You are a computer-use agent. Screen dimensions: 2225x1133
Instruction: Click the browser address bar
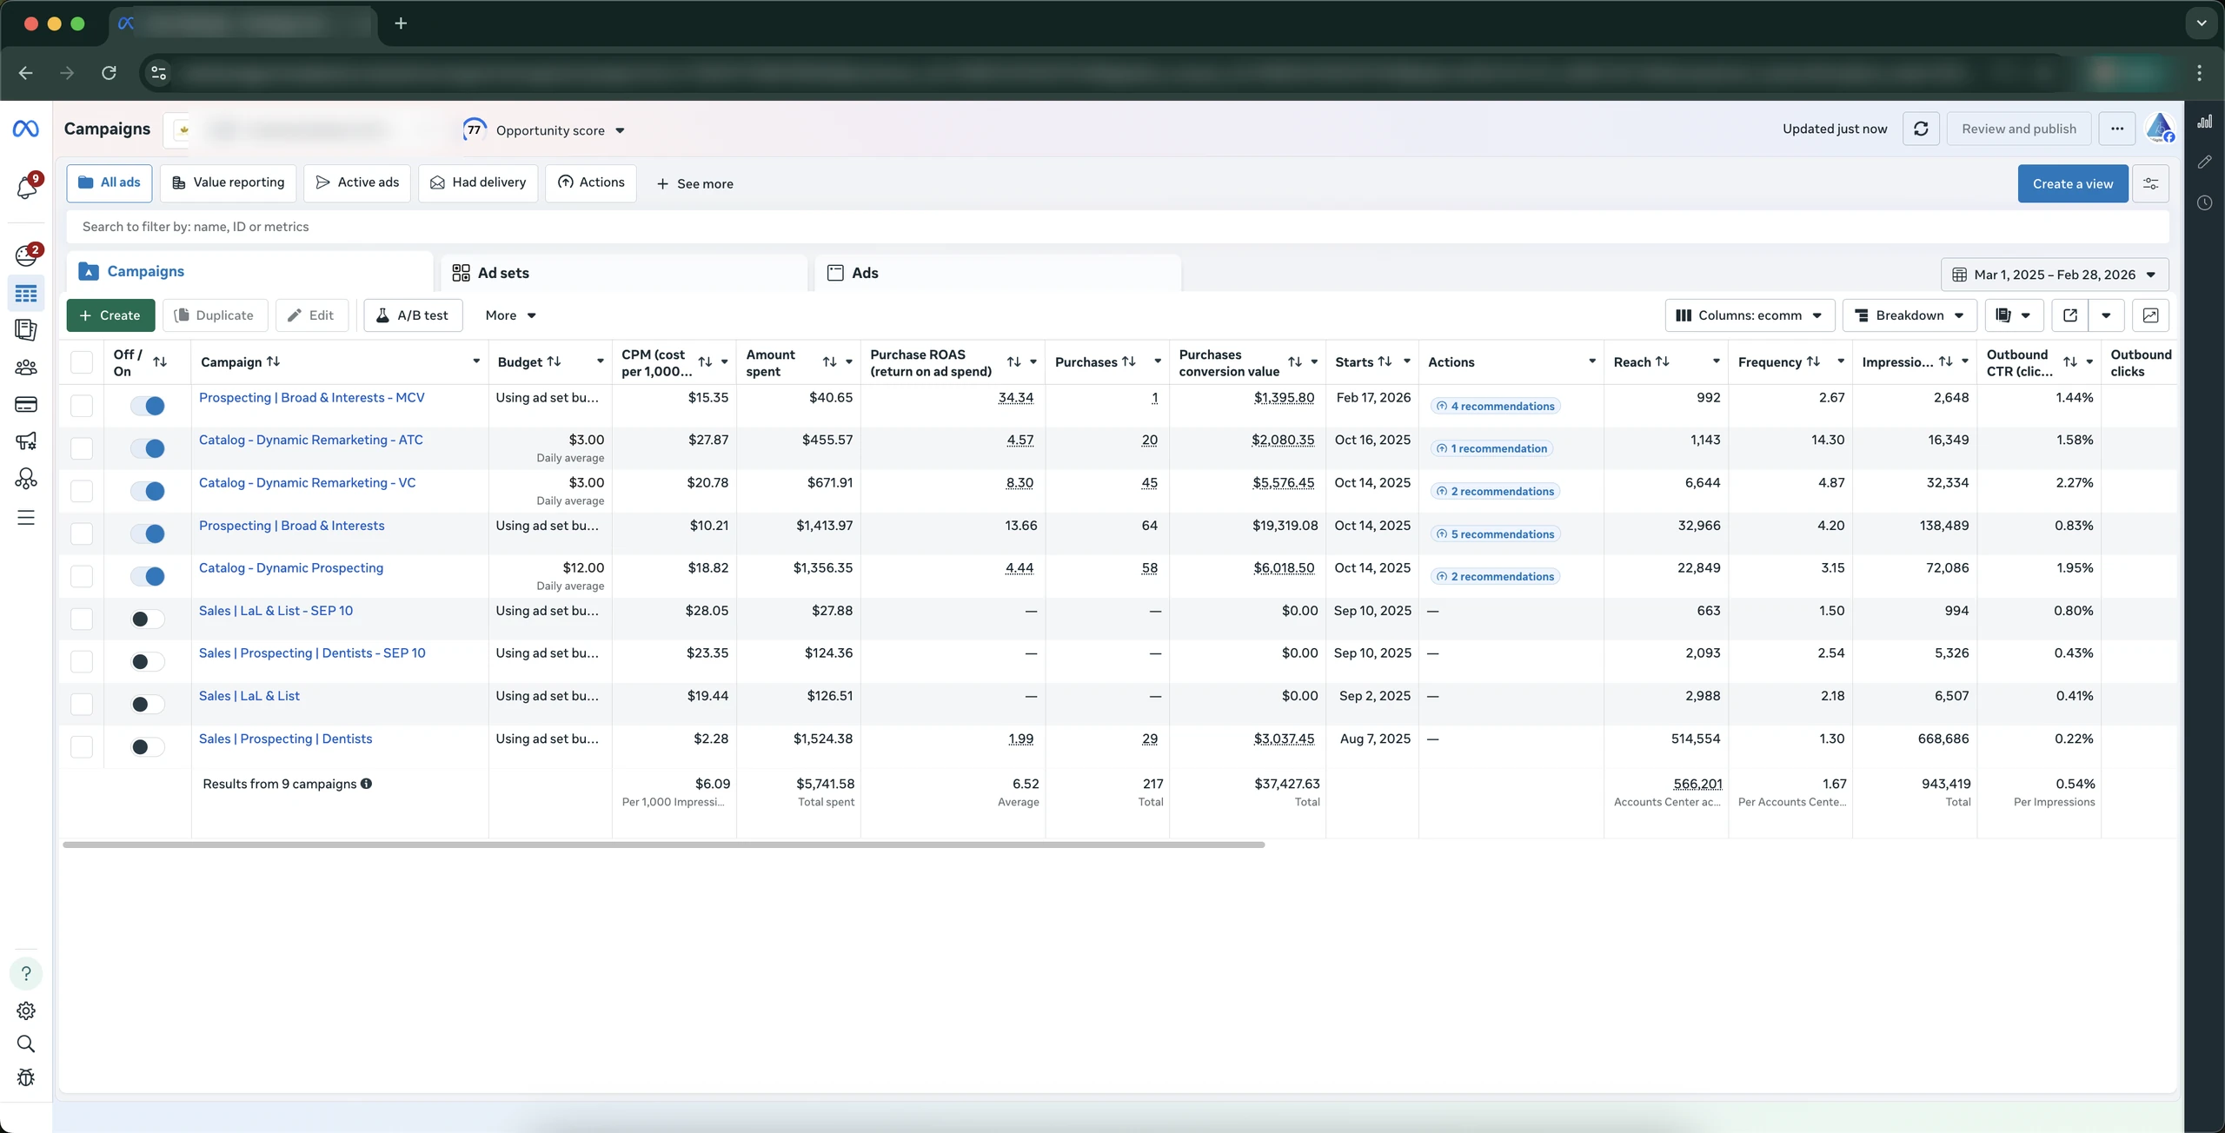[x=1104, y=73]
